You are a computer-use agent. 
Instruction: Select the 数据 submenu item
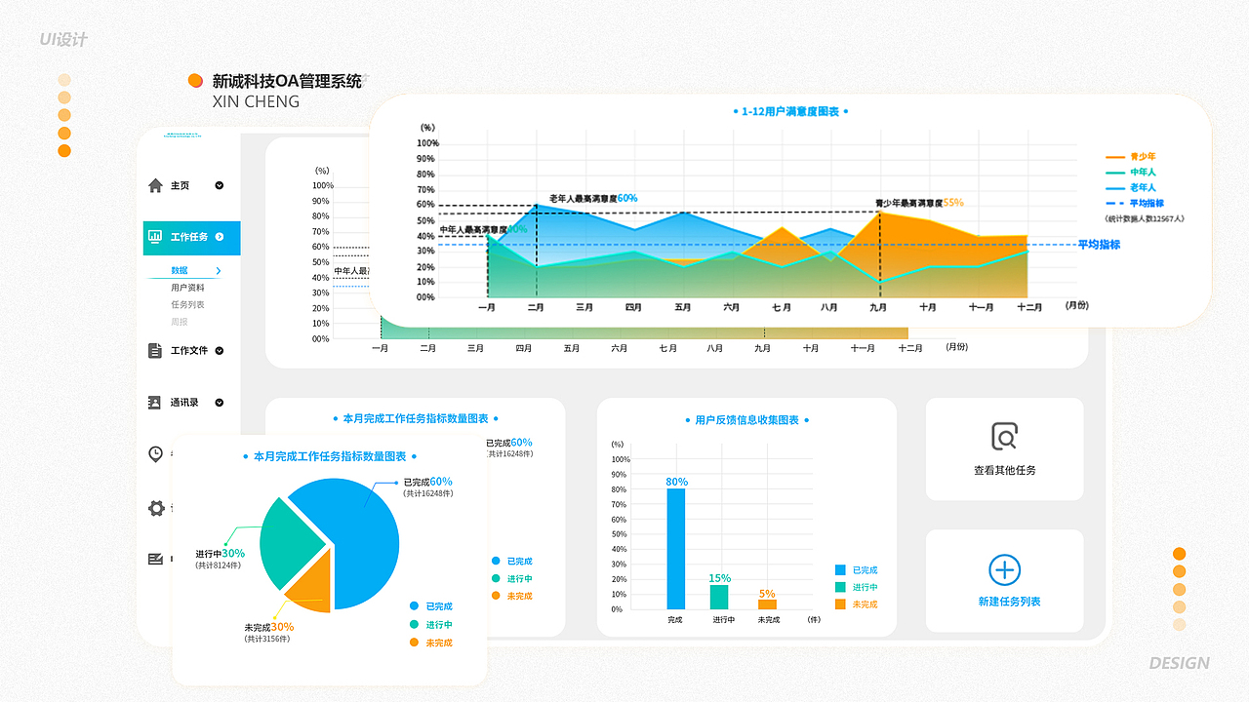pyautogui.click(x=180, y=271)
